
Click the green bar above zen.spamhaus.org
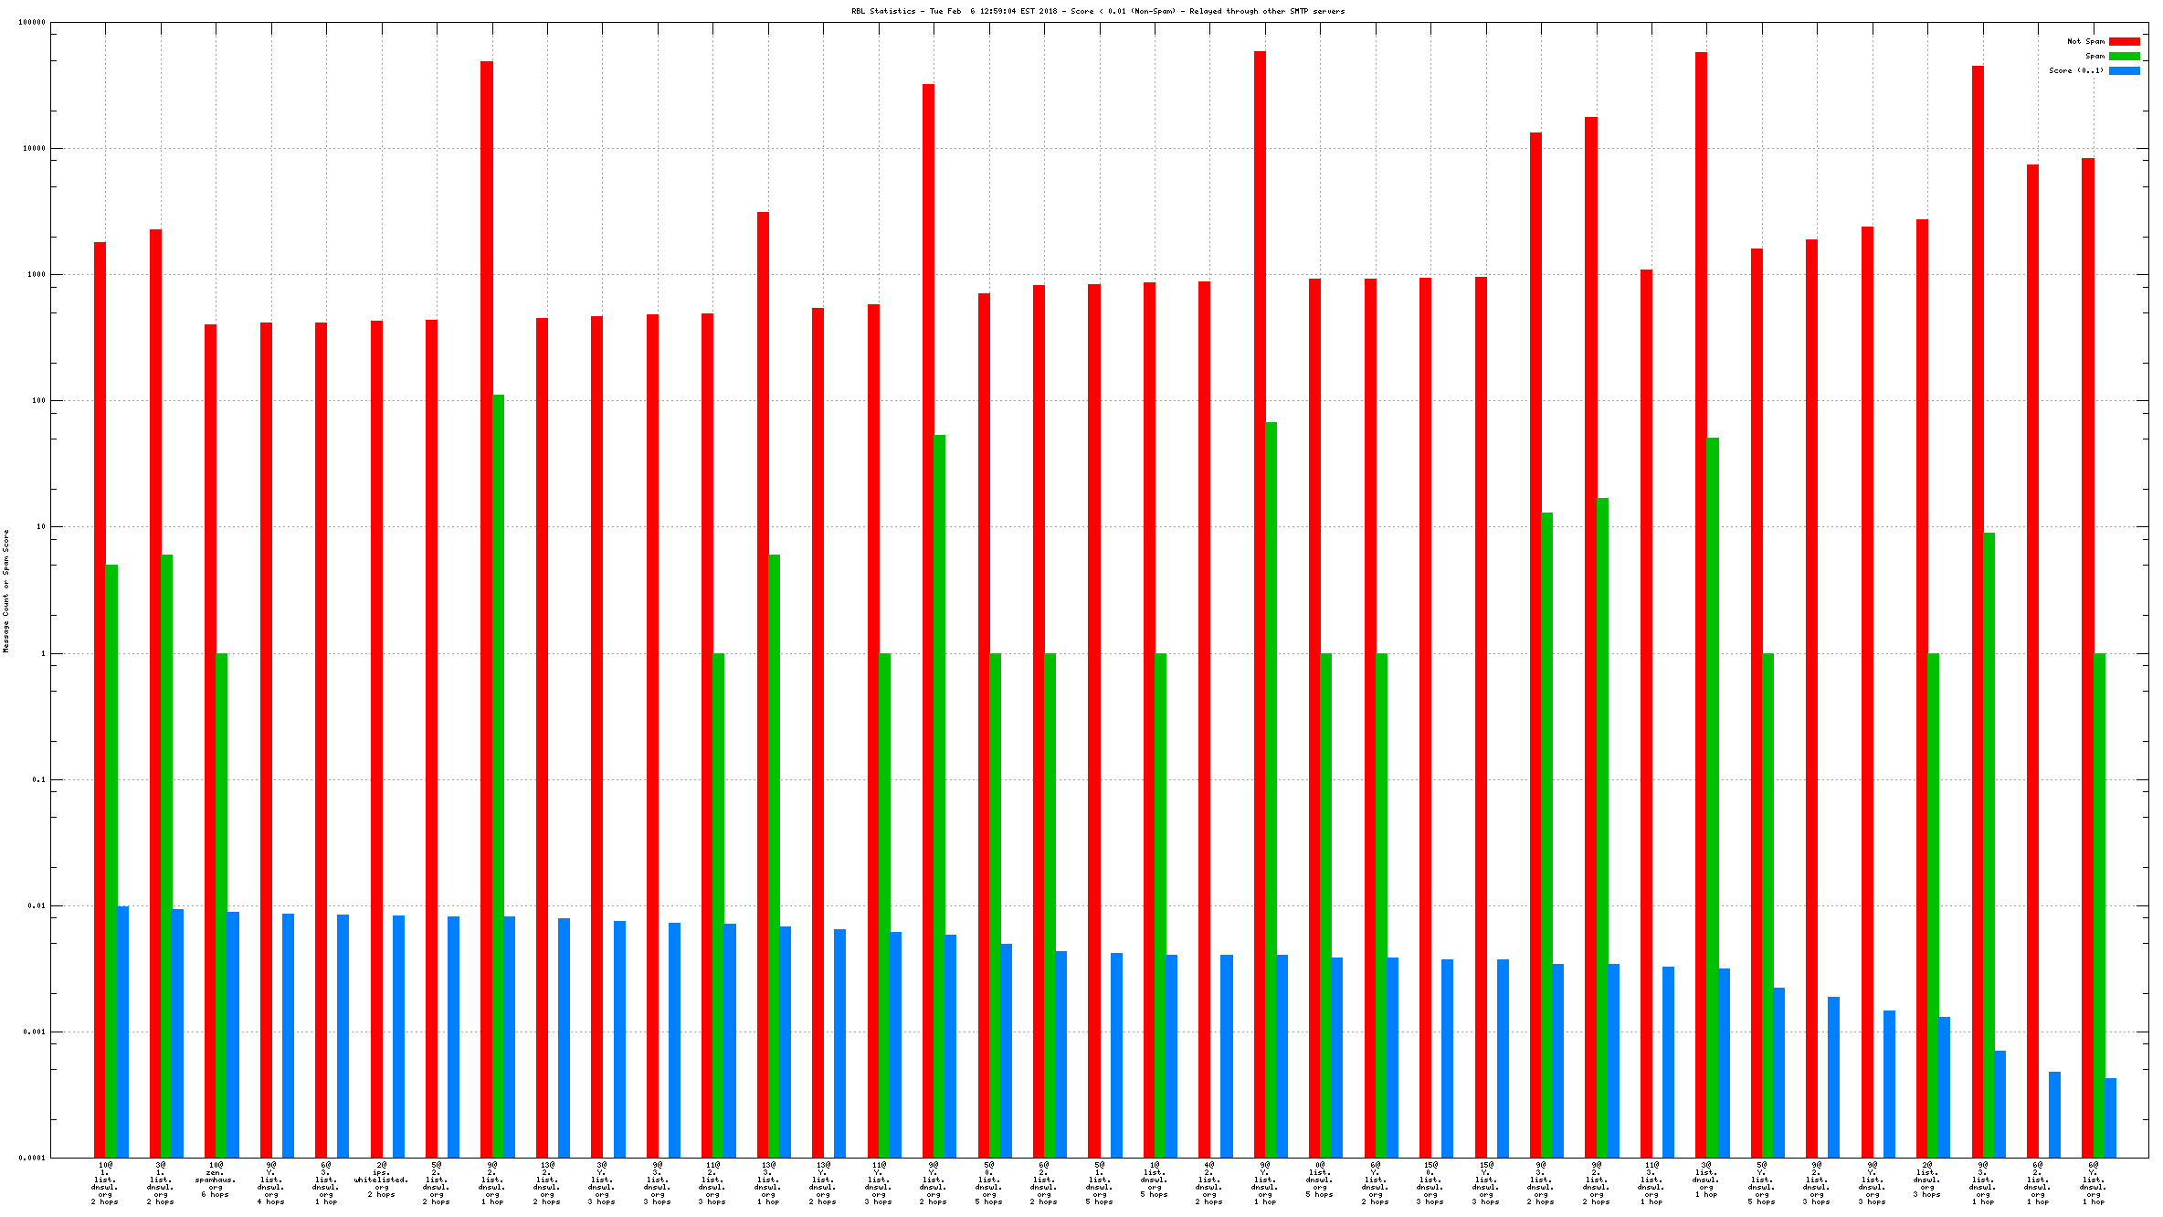click(x=221, y=905)
